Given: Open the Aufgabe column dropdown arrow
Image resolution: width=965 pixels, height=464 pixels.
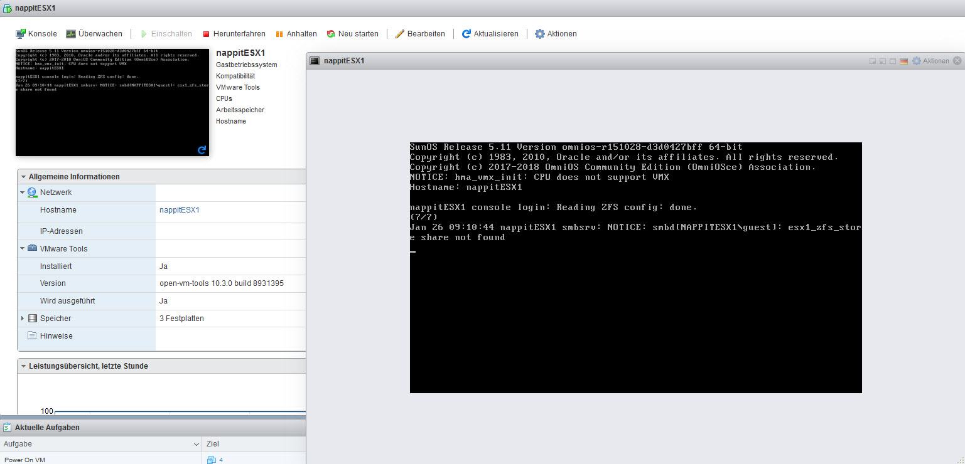Looking at the screenshot, I should (197, 444).
